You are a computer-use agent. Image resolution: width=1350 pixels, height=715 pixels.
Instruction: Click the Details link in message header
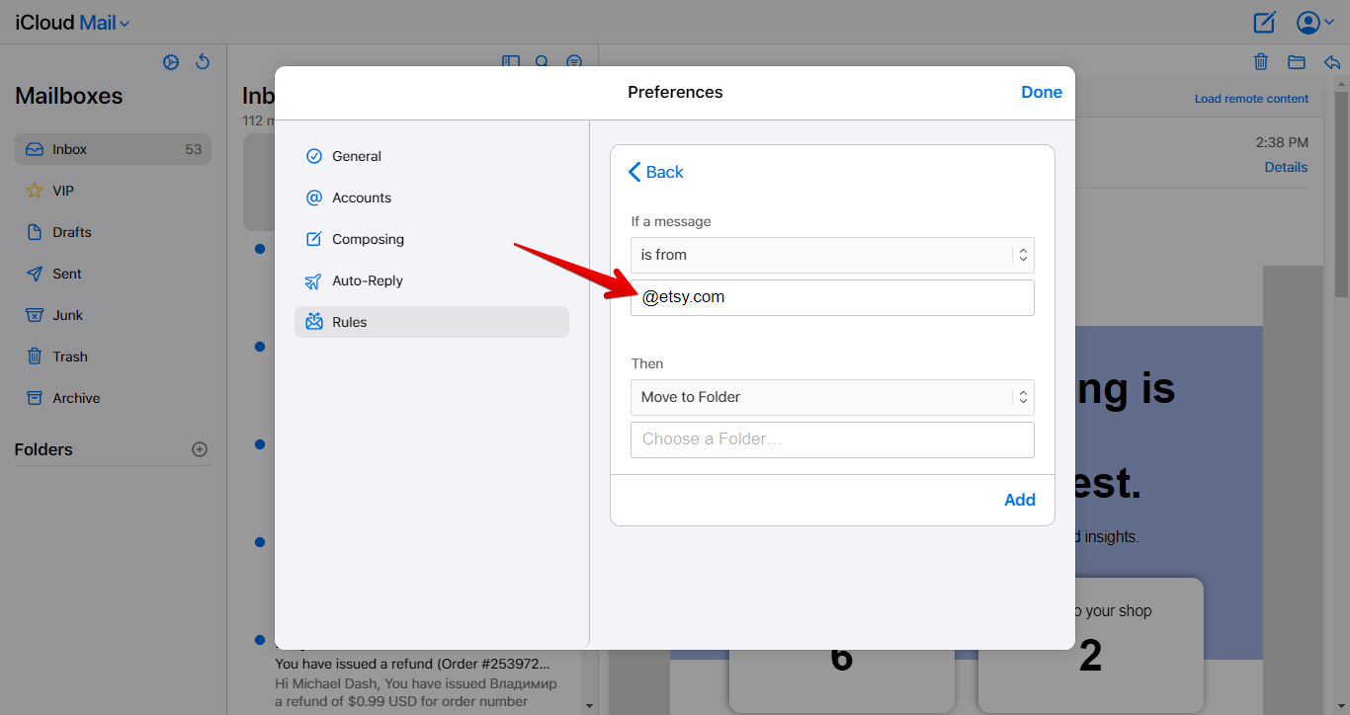pyautogui.click(x=1286, y=167)
